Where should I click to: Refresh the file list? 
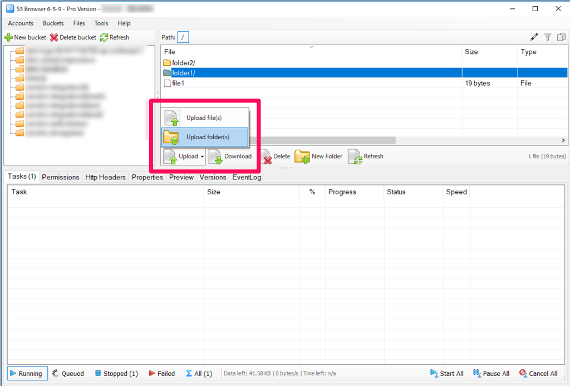(x=366, y=157)
